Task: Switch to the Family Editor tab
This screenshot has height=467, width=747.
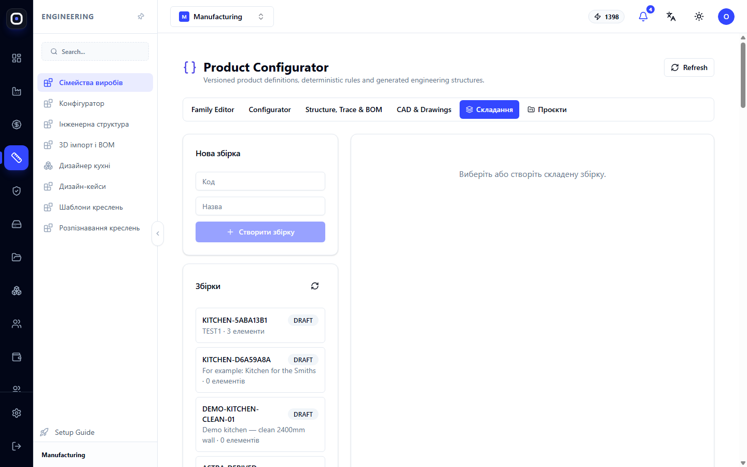Action: pos(213,109)
